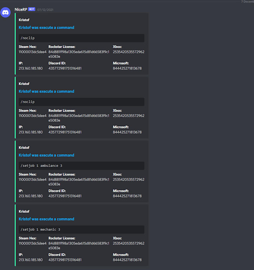The image size is (254, 270).
Task: Open the second 'Kristof was execute a command' link
Action: coord(46,91)
